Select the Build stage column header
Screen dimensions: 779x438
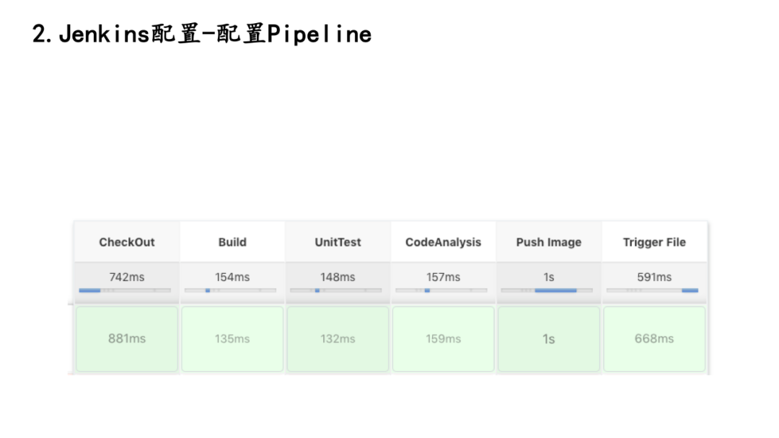point(232,242)
